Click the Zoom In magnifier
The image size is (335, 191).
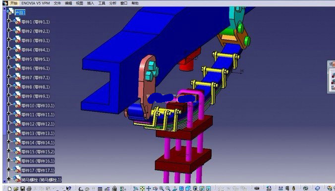coord(162,189)
